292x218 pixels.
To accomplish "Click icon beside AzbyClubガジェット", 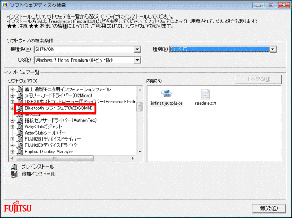I will pyautogui.click(x=20, y=127).
